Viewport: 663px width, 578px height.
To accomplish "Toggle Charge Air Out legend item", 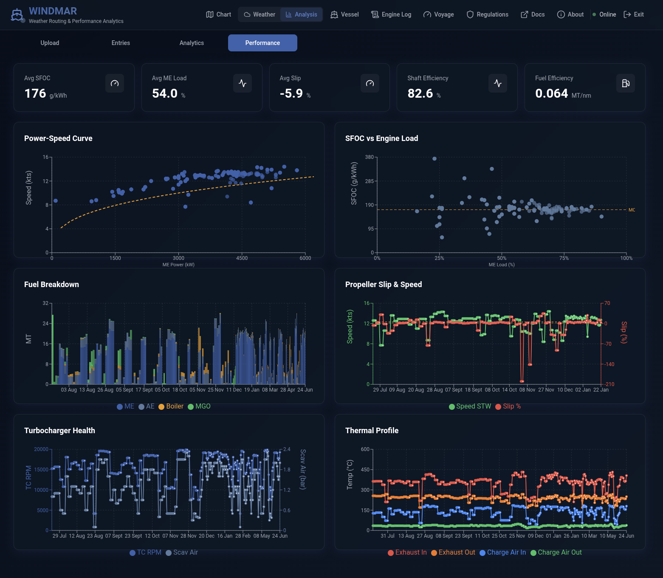I will [556, 553].
